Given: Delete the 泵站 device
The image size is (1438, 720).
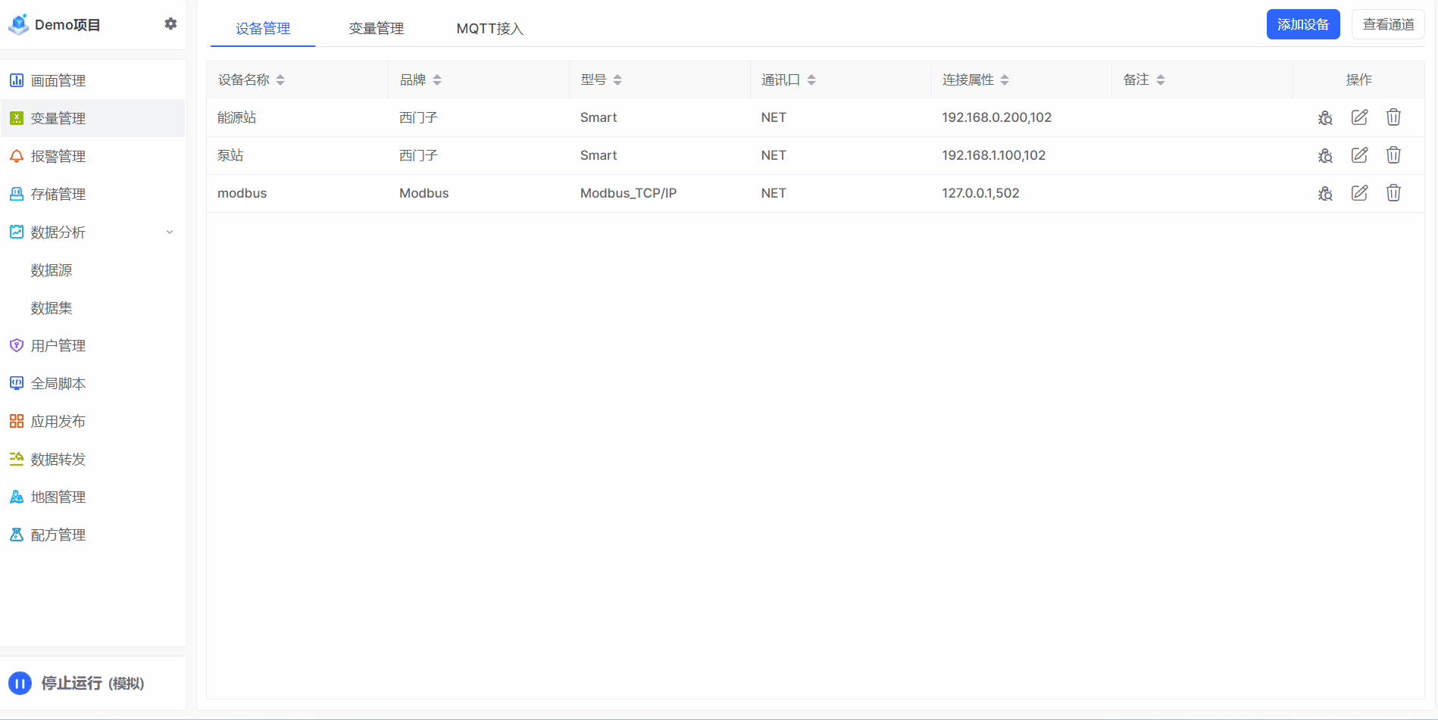Looking at the screenshot, I should pyautogui.click(x=1393, y=155).
